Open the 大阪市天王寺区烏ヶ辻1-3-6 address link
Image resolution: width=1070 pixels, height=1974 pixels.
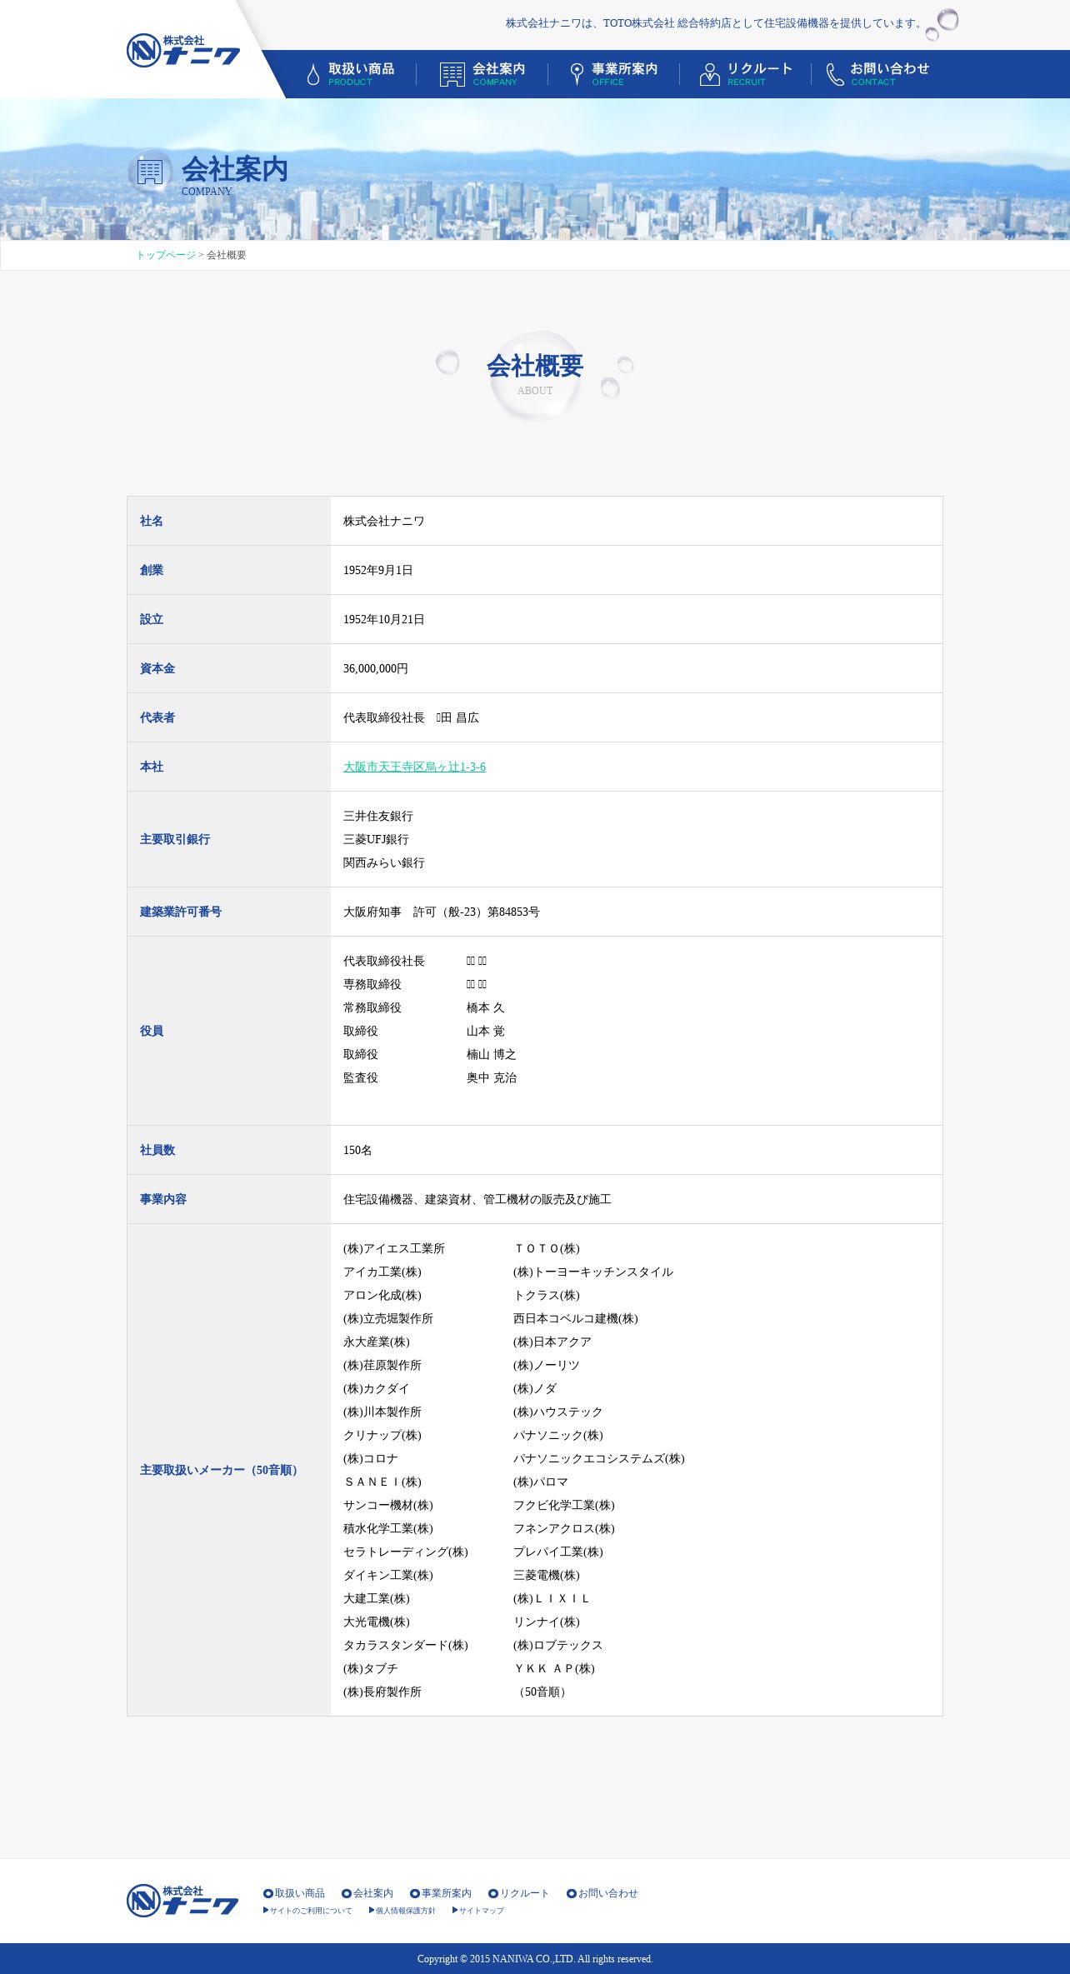(414, 767)
